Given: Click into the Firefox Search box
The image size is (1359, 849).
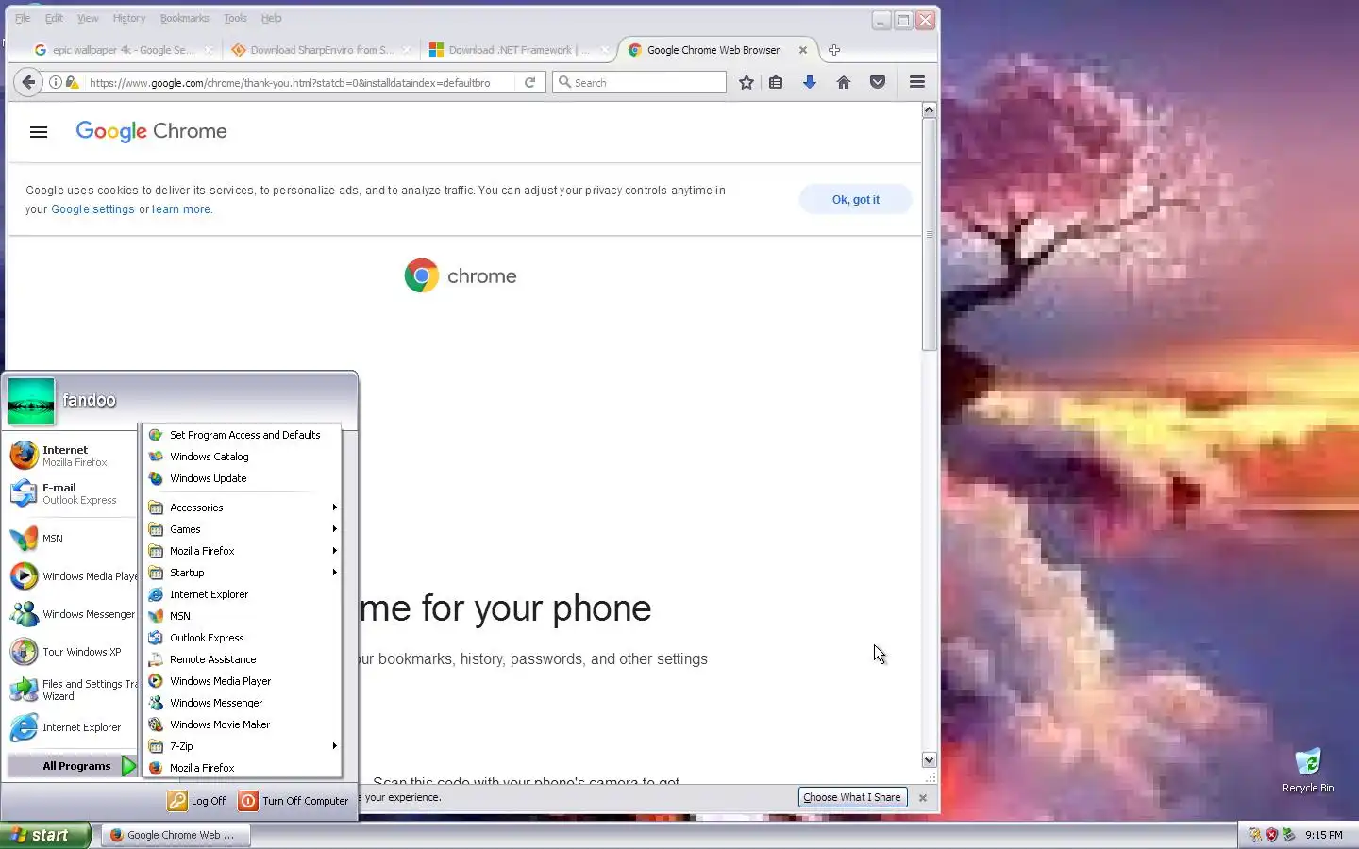Looking at the screenshot, I should point(639,82).
